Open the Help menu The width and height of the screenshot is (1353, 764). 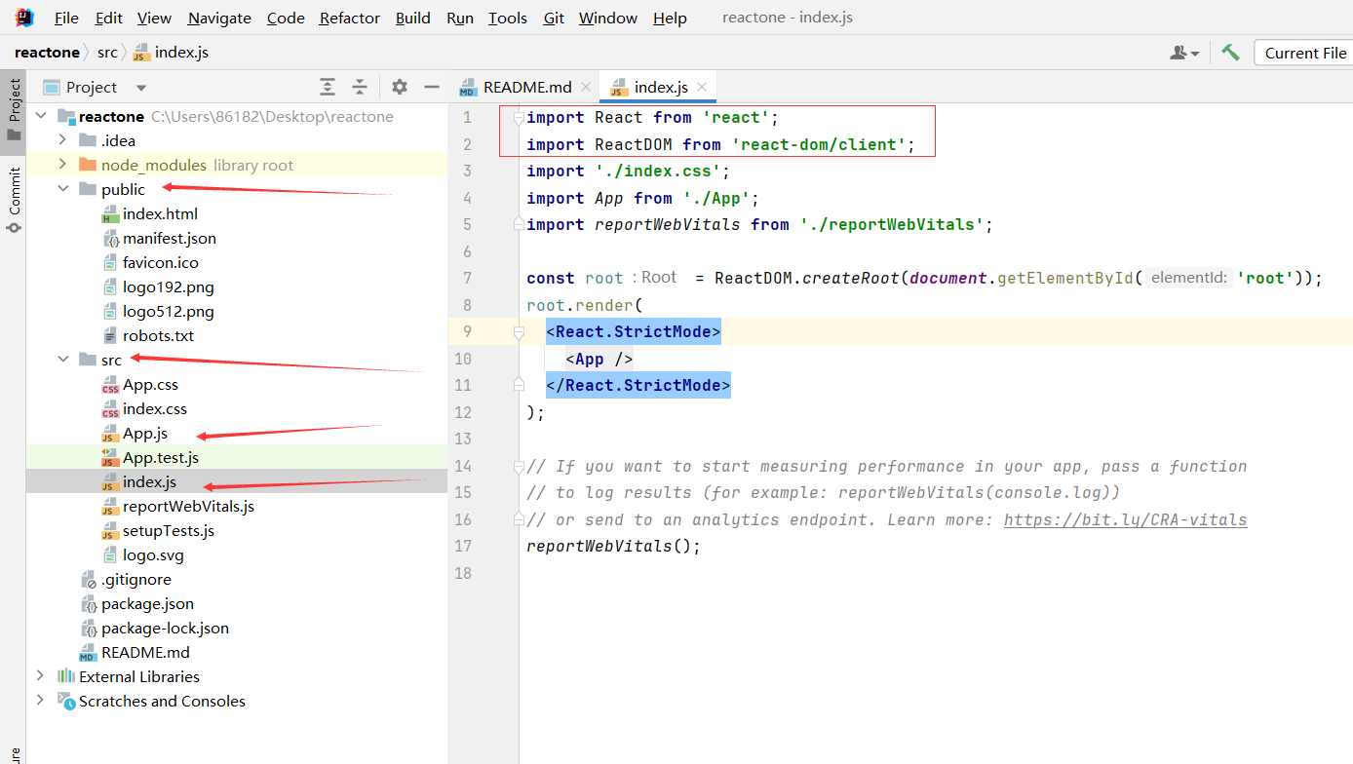[x=670, y=18]
